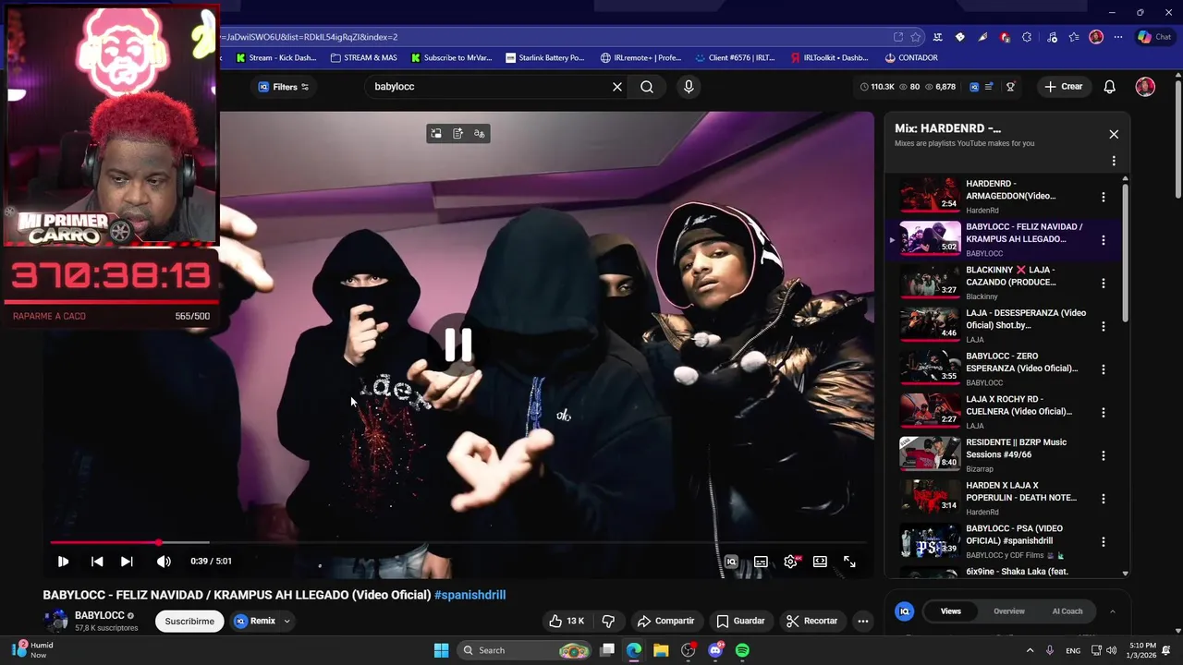1183x665 pixels.
Task: Open Starlink Battery bookmark
Action: point(545,57)
